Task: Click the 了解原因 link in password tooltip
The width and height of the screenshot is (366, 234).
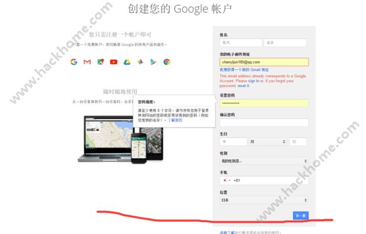Action: 175,120
